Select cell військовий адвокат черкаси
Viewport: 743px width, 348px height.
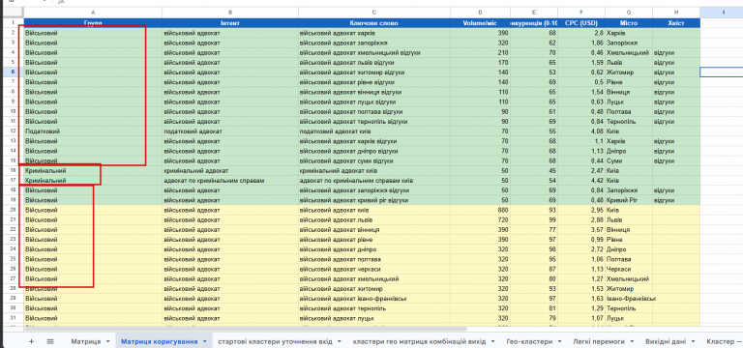[374, 269]
